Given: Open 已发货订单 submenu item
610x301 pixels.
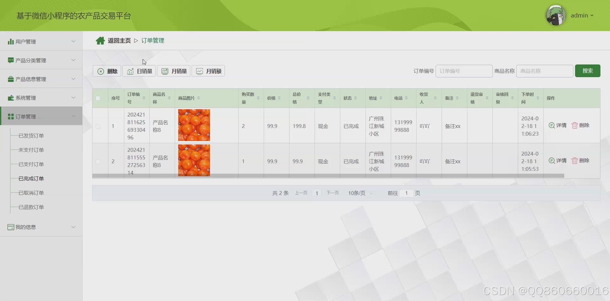Looking at the screenshot, I should [31, 136].
